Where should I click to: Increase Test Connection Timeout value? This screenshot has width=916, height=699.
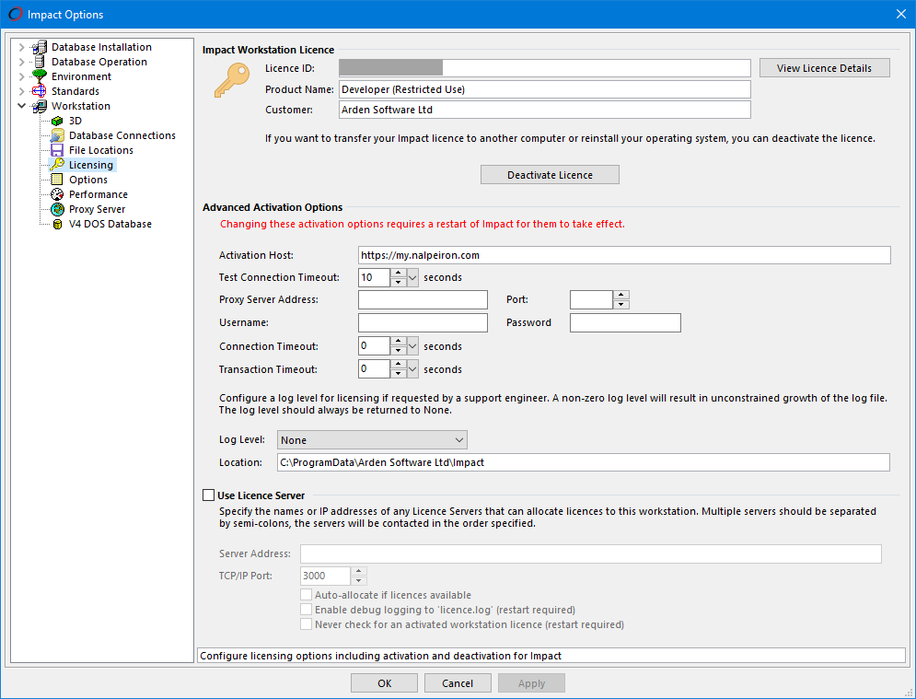[399, 273]
